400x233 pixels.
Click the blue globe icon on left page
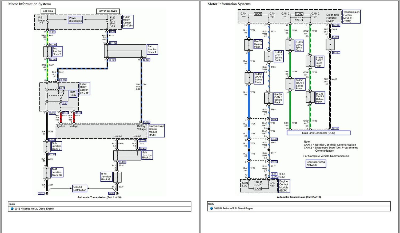click(12, 209)
